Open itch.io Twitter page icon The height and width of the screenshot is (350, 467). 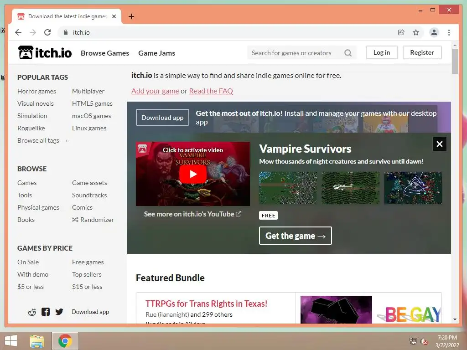[x=59, y=312]
